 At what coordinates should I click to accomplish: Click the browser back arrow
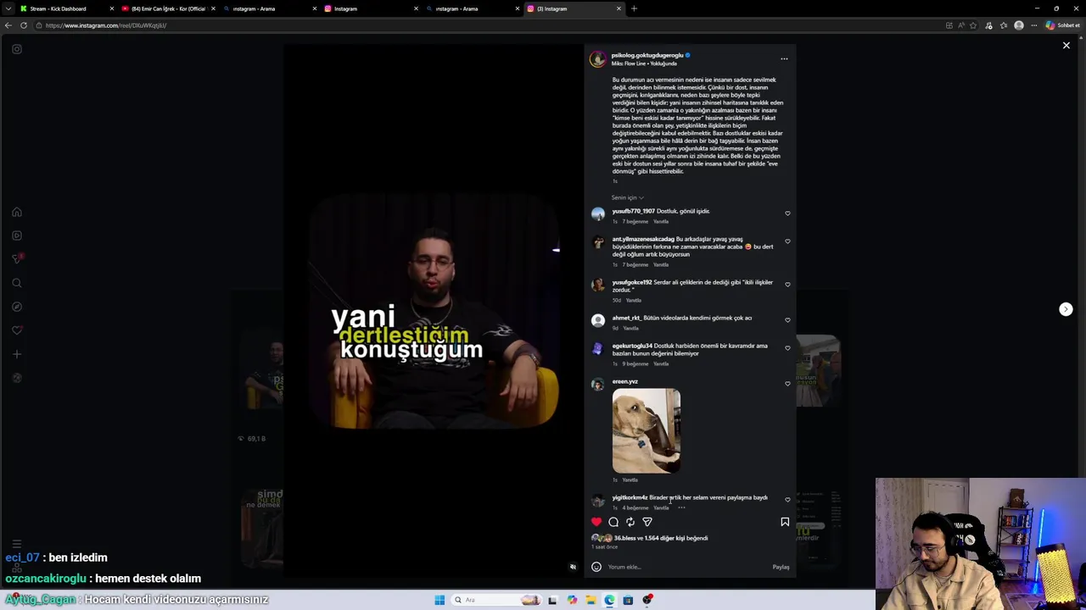(x=8, y=25)
